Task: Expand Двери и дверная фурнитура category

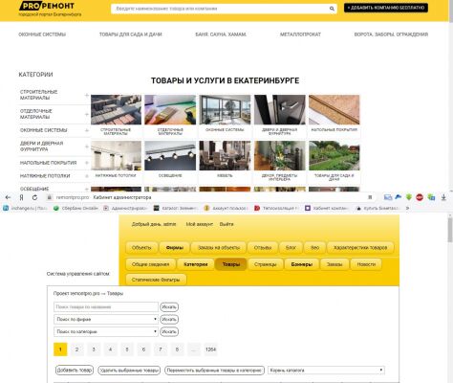Action: click(x=87, y=146)
